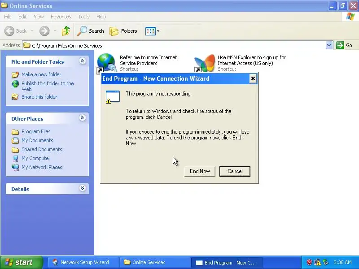Click the Start button
The width and height of the screenshot is (359, 269).
(x=21, y=262)
